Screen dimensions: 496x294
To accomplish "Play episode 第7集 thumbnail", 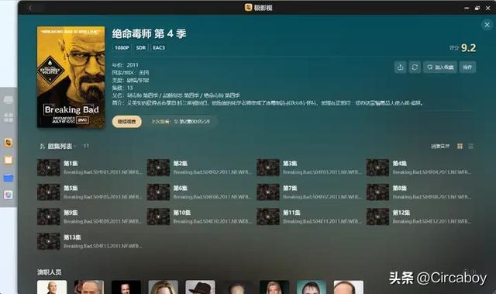I will (x=268, y=192).
